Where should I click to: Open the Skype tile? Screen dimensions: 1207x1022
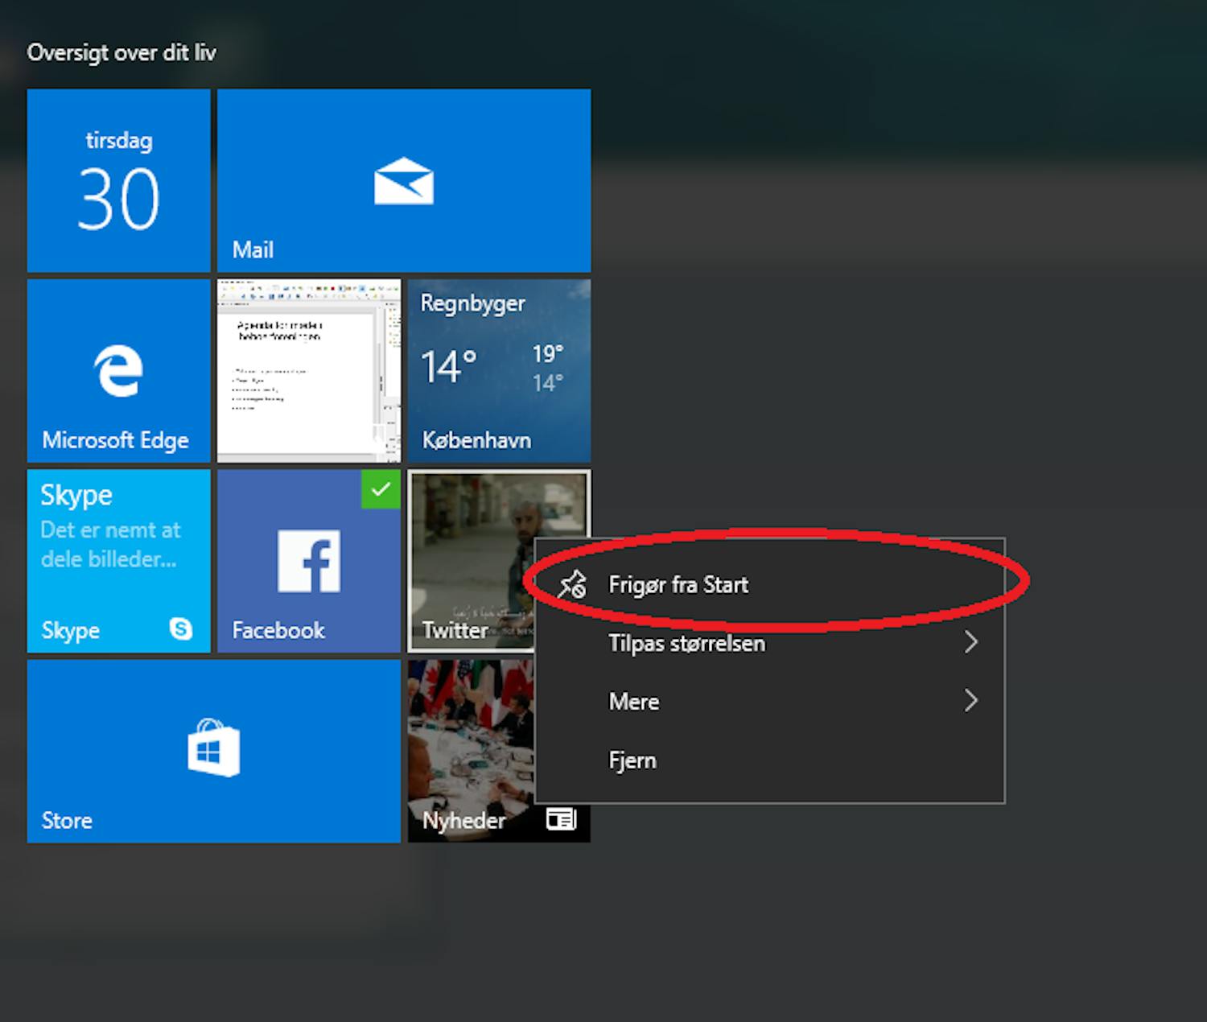[x=117, y=561]
